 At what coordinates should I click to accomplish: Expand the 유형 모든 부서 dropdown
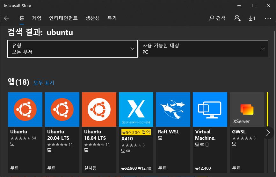[73, 49]
